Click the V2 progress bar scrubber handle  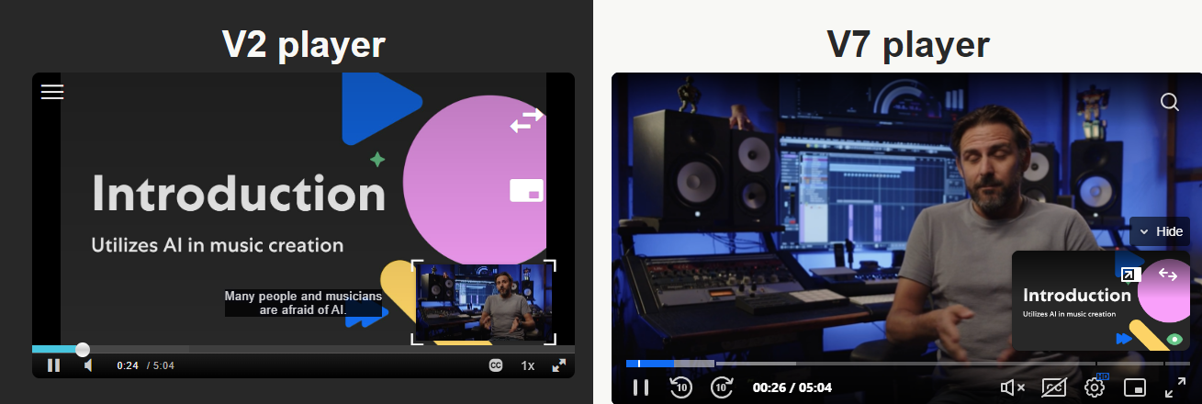tap(83, 349)
